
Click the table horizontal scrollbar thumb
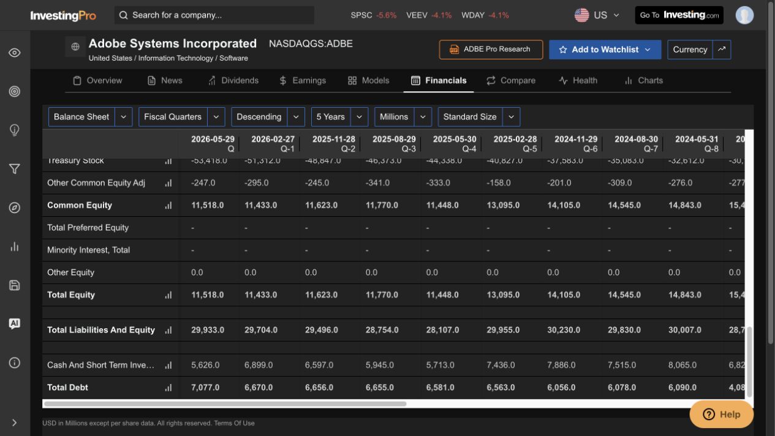[x=225, y=404]
